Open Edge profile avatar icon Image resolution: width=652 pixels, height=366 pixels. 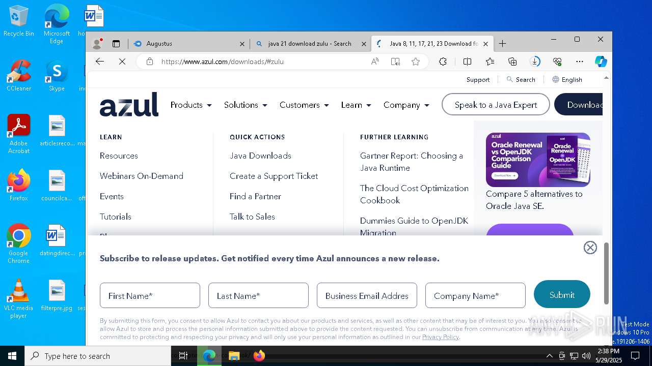[x=97, y=44]
